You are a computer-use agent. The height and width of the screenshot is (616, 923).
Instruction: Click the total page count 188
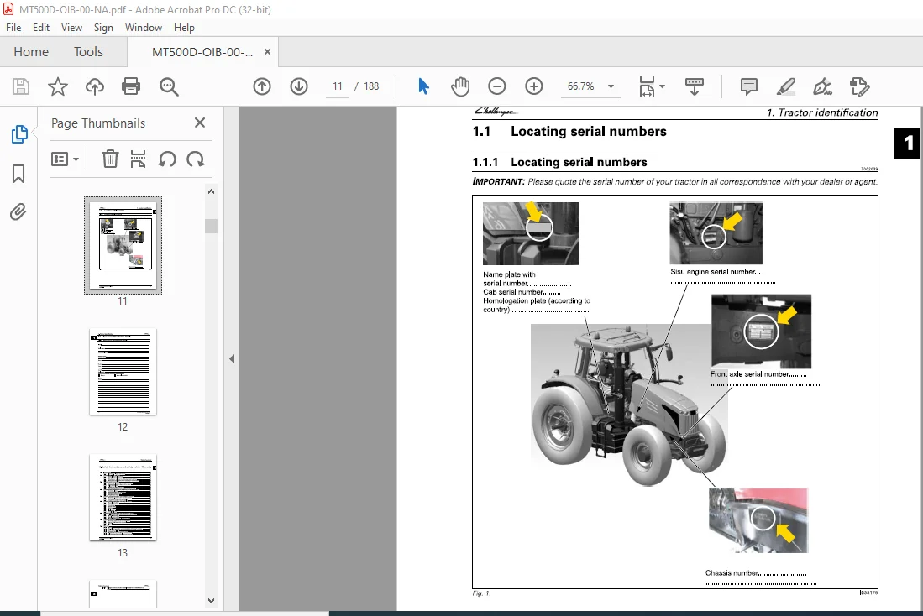point(371,86)
